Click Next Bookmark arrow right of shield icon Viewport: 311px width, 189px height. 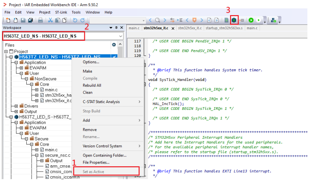coord(202,20)
